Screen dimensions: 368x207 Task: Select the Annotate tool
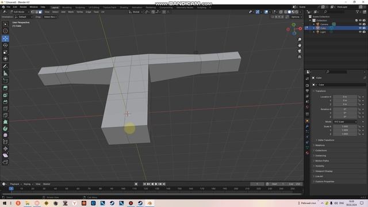[x=5, y=67]
